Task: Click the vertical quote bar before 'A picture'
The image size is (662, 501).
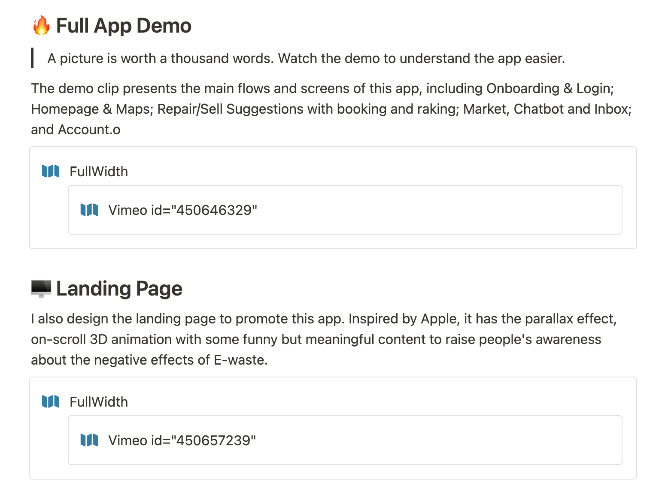Action: [32, 58]
